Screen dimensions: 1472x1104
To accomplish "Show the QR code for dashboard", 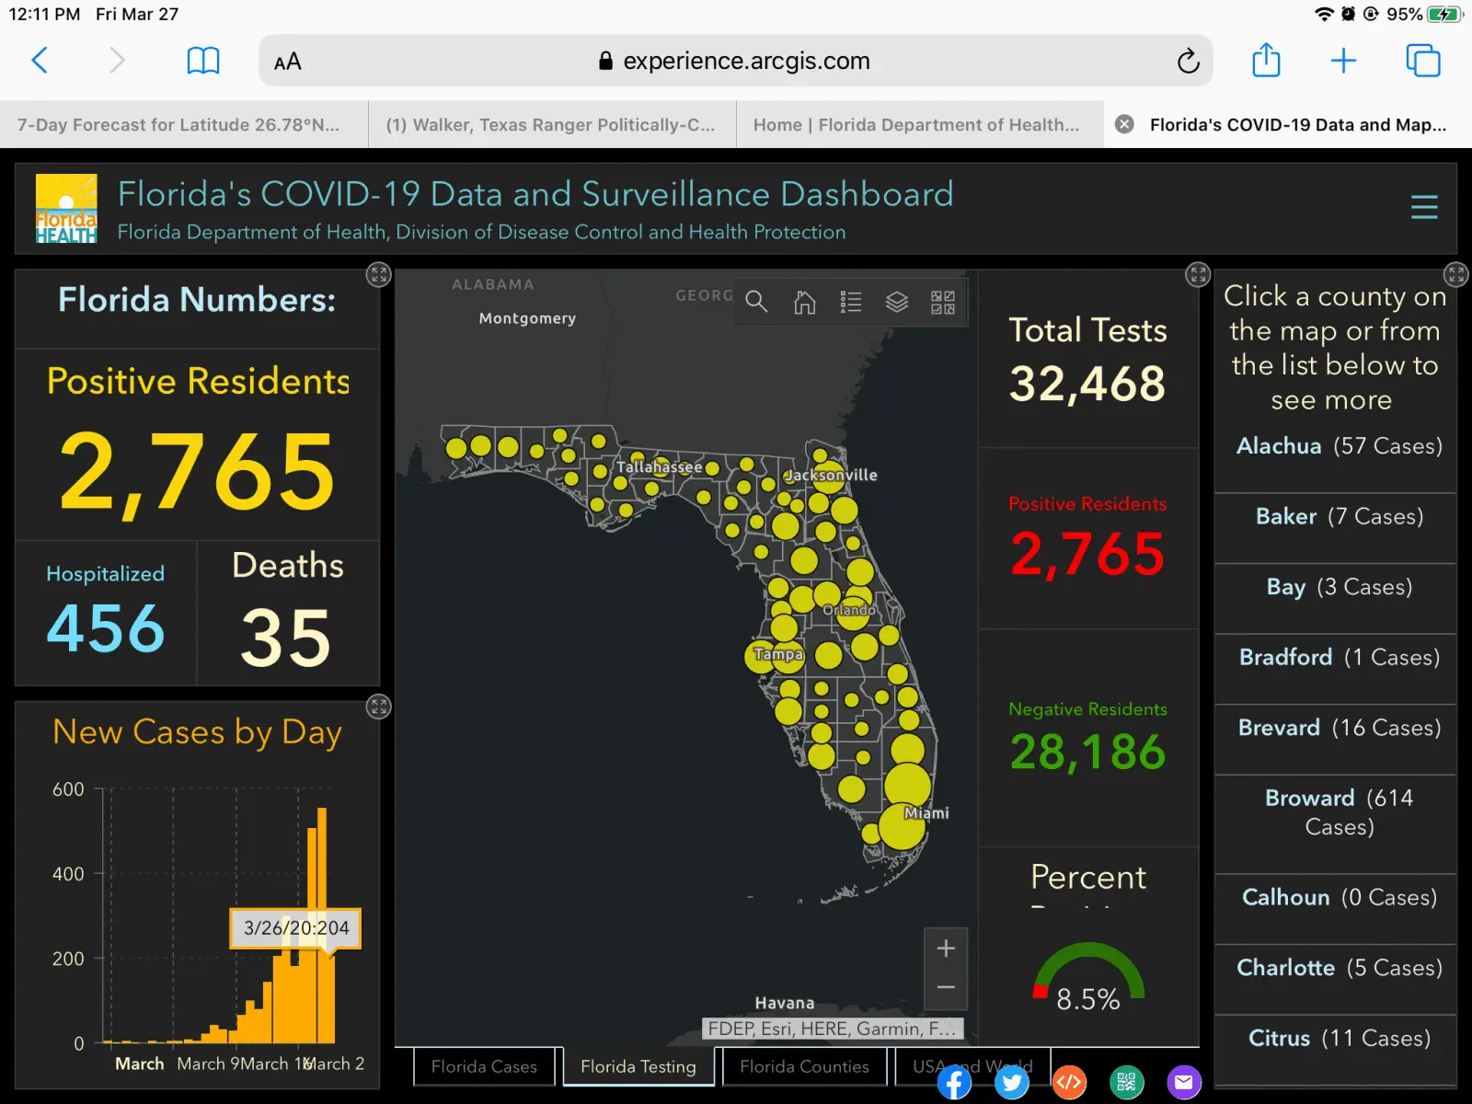I will click(x=1126, y=1082).
